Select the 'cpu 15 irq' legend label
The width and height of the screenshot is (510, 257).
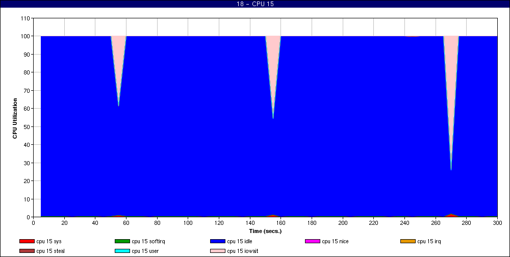(429, 241)
